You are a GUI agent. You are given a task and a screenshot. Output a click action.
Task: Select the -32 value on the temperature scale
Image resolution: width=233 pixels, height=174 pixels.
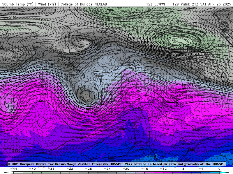(70, 169)
